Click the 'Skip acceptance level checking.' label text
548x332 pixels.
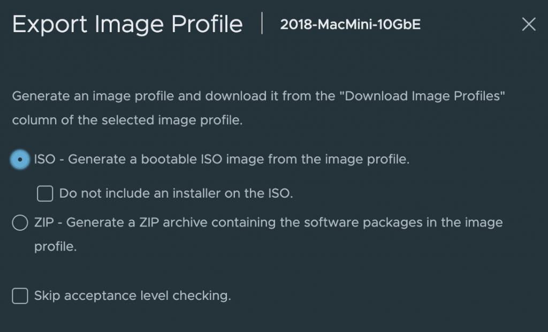coord(132,296)
